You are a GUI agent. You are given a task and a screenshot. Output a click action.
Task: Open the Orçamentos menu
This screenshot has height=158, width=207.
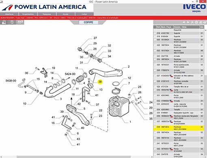pos(28,14)
